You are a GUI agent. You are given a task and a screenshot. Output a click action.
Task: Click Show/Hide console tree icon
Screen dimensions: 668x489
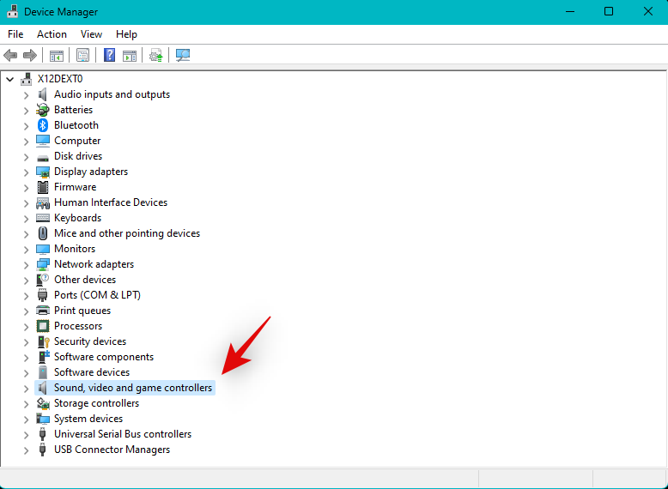[57, 56]
